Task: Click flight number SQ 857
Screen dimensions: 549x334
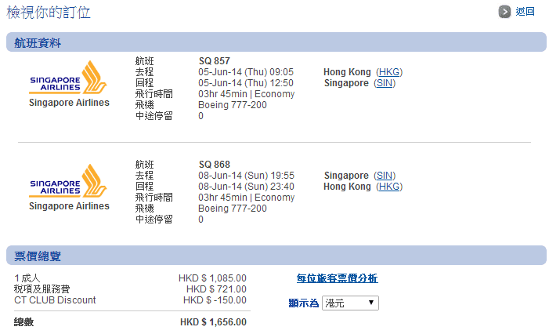Action: (x=215, y=61)
